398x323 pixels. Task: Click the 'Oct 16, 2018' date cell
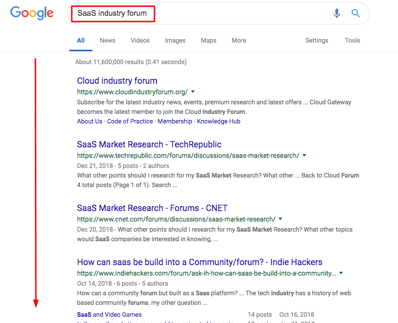[x=297, y=314]
